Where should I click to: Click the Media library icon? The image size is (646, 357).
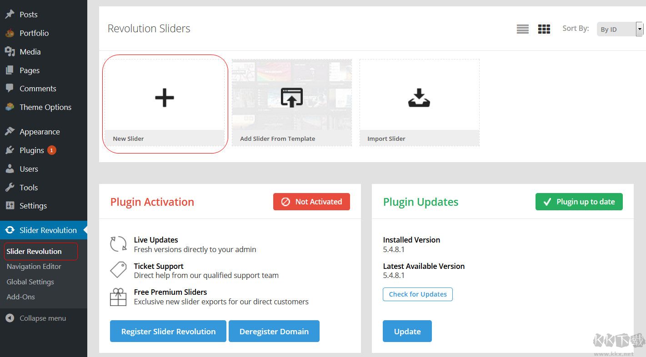point(10,52)
